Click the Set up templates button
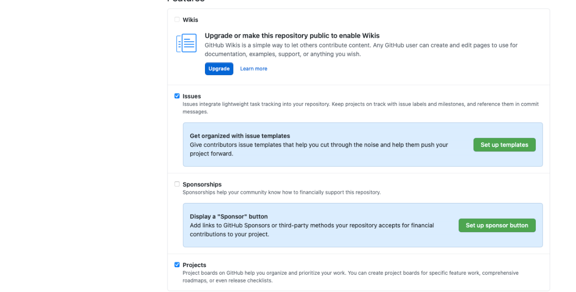 pos(504,144)
